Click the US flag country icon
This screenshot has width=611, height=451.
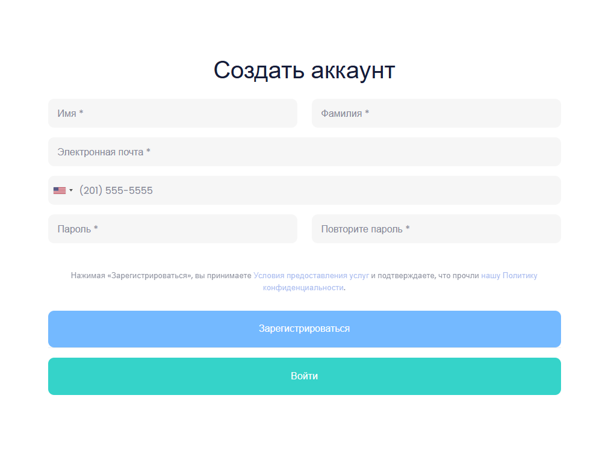point(59,190)
